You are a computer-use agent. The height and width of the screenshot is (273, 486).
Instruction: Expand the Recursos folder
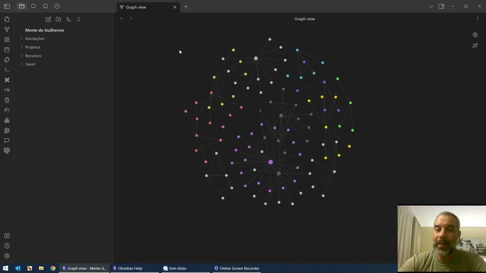22,56
